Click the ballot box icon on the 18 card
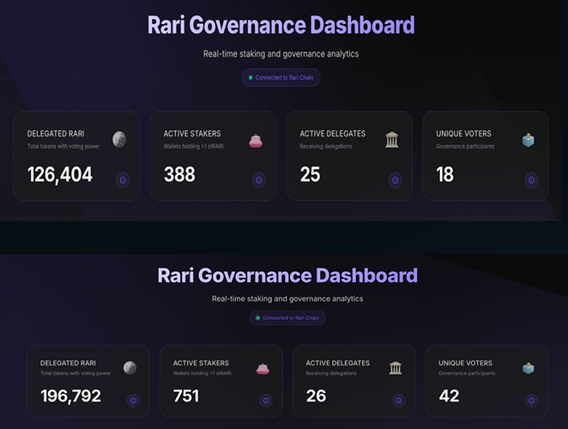Image resolution: width=568 pixels, height=429 pixels. pos(529,140)
